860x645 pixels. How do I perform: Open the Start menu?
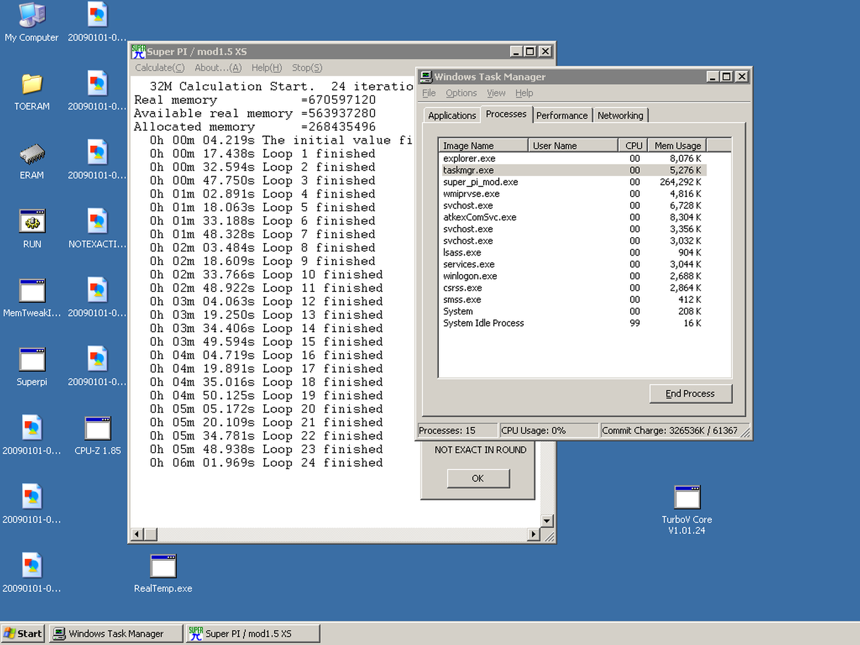[x=23, y=634]
